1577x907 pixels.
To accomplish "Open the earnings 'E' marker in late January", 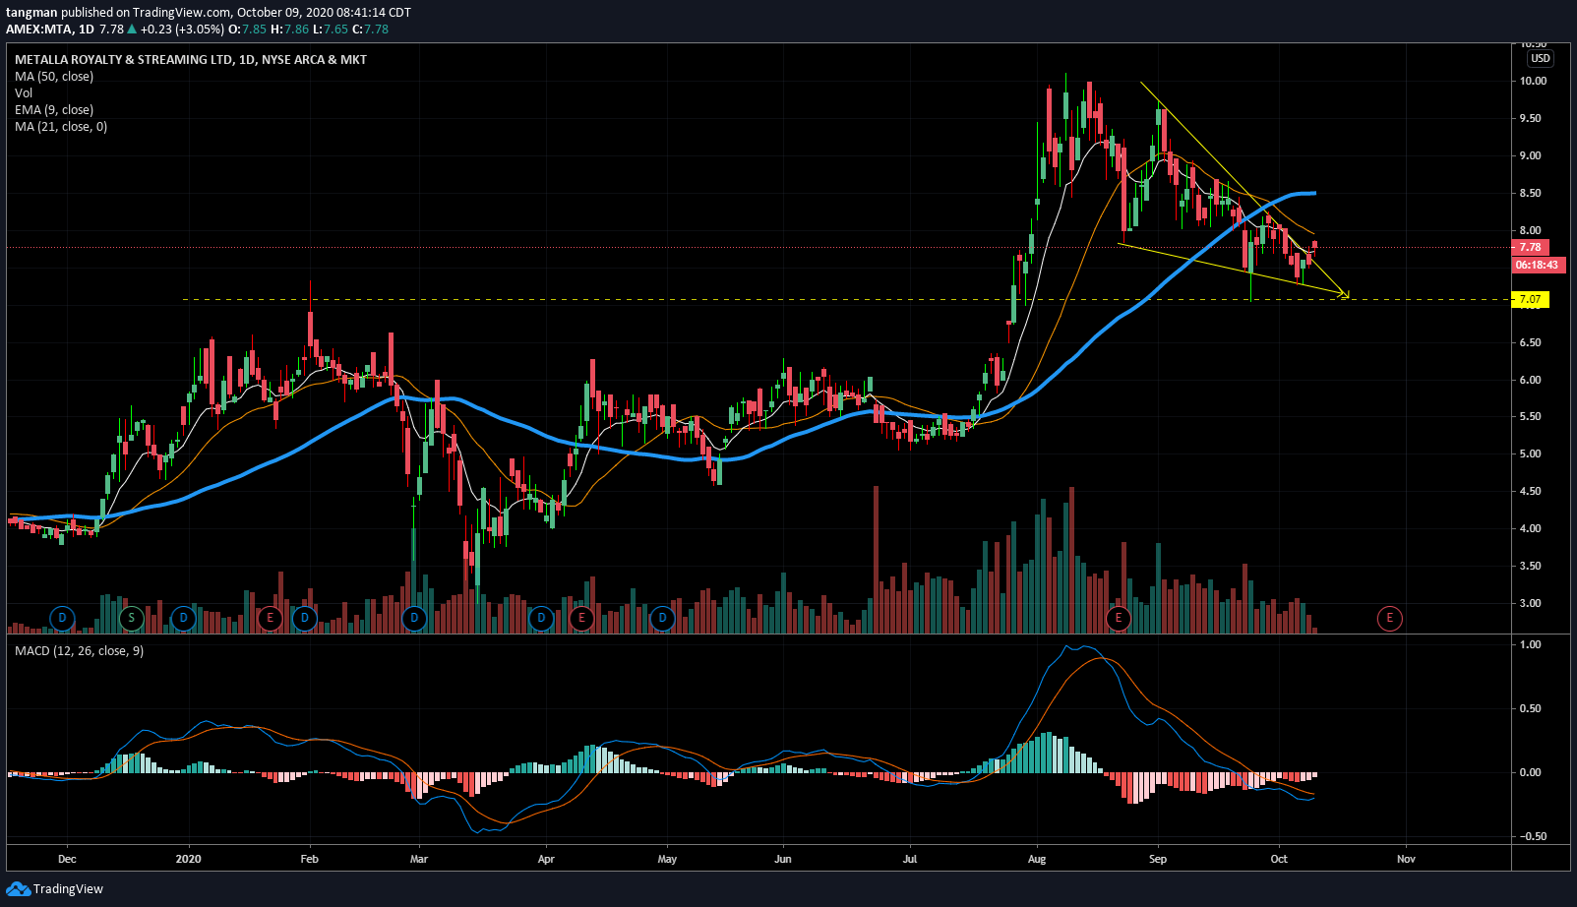I will (270, 618).
